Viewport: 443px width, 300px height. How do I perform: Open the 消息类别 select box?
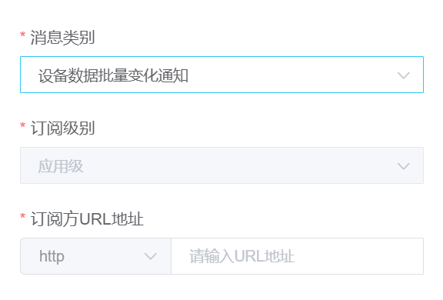221,75
